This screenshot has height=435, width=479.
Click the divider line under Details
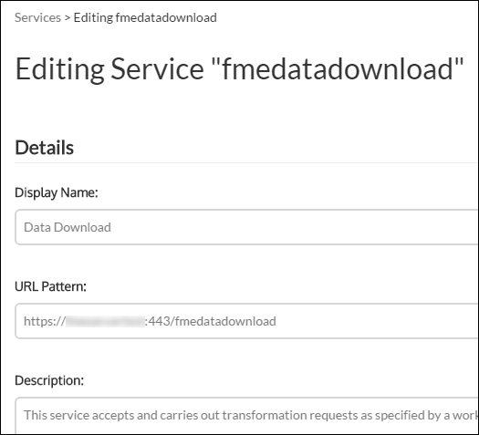tap(247, 162)
